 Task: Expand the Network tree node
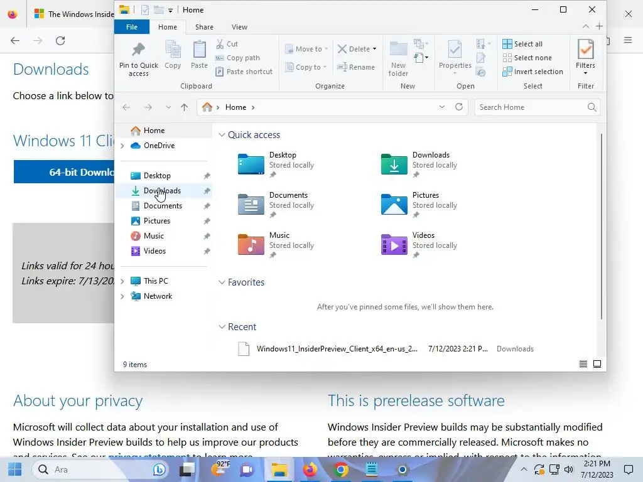tap(122, 296)
